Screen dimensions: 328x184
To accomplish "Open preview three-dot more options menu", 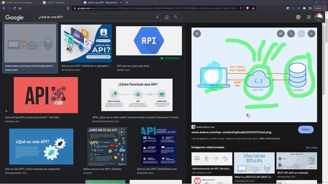I will pos(291,34).
